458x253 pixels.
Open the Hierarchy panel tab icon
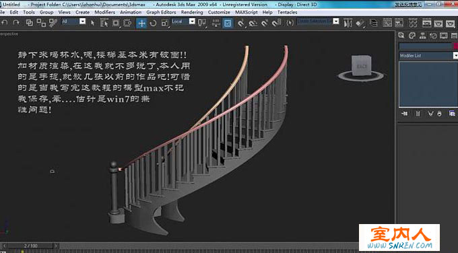tap(422, 36)
